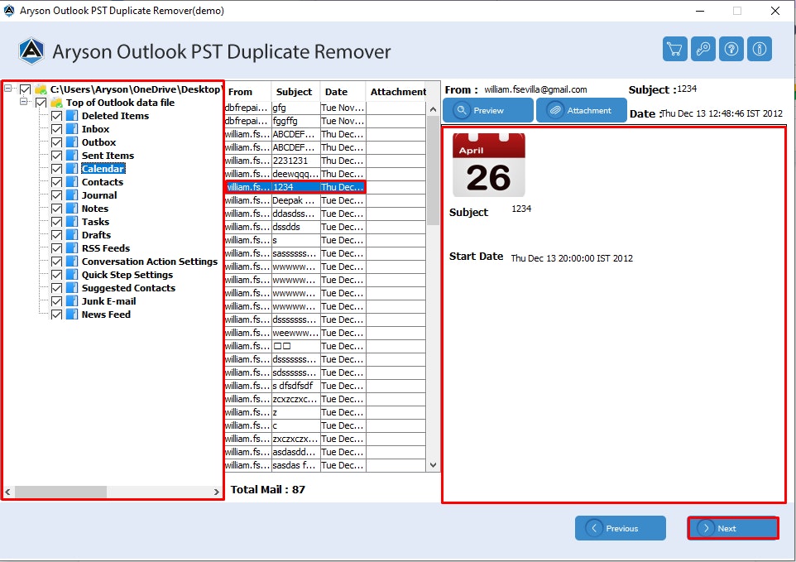Collapse the C:\Users root tree node

point(8,89)
